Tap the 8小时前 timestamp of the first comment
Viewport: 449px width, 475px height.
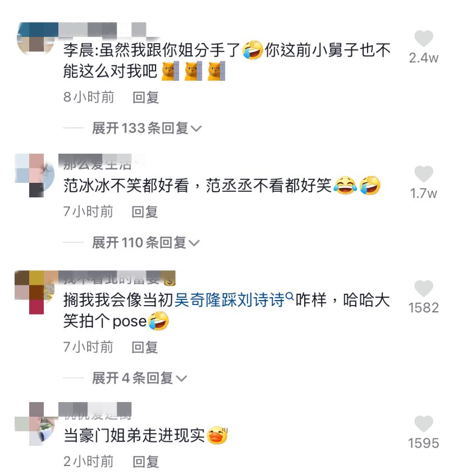(x=89, y=97)
